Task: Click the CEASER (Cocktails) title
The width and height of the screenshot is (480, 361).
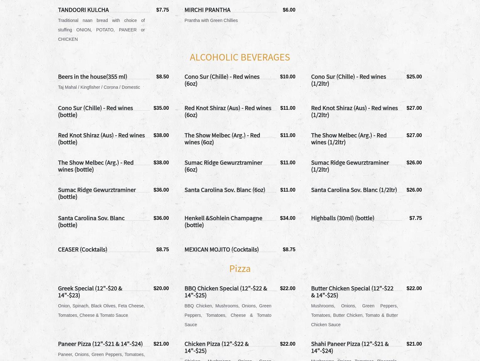Action: coord(83,249)
